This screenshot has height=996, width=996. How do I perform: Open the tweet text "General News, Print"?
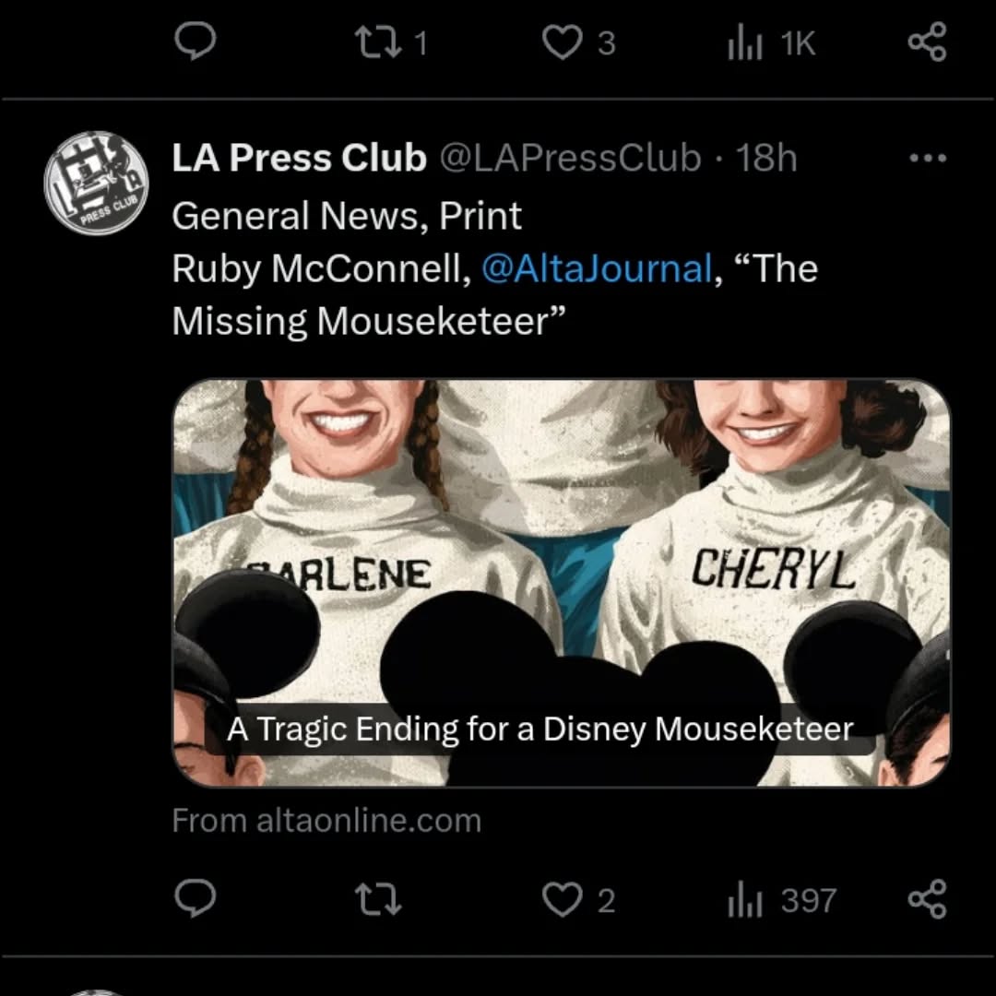(347, 216)
